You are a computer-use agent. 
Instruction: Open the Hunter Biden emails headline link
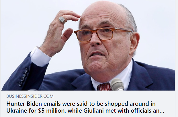pyautogui.click(x=85, y=107)
